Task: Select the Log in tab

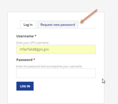Action: 28,24
